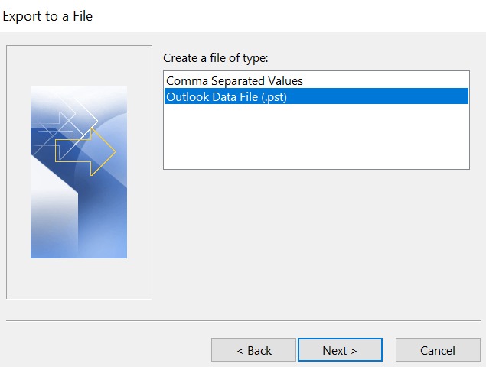Click the horizontal separator line above the buttons

coord(243,321)
